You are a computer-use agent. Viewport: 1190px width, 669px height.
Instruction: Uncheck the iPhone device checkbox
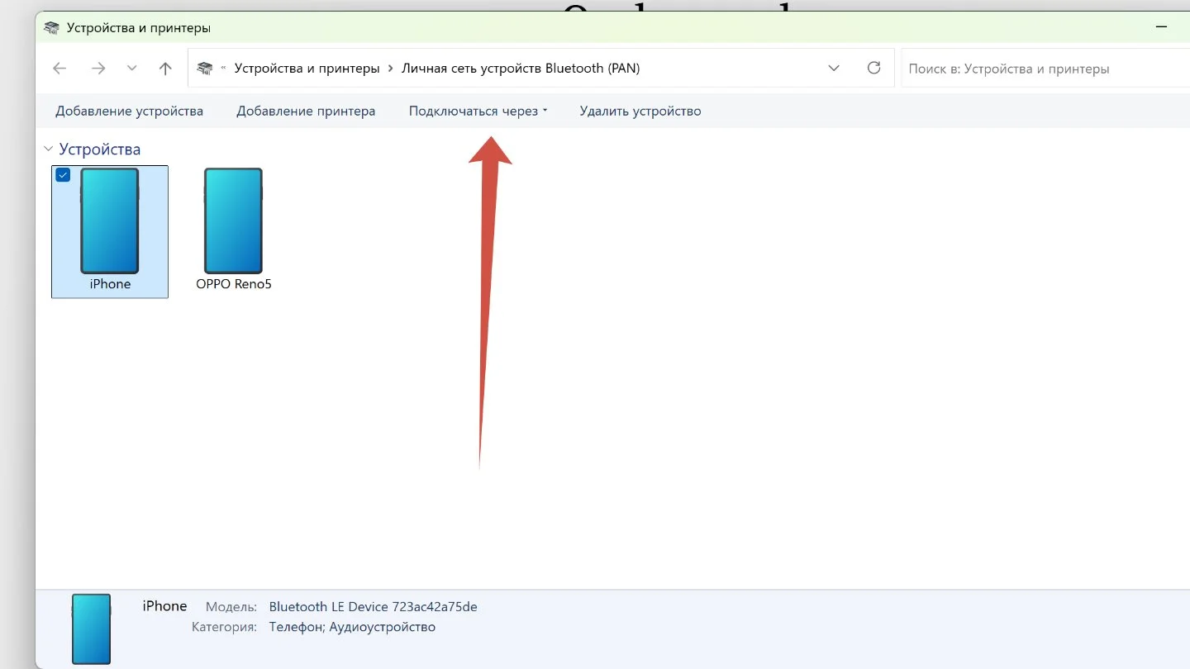63,175
